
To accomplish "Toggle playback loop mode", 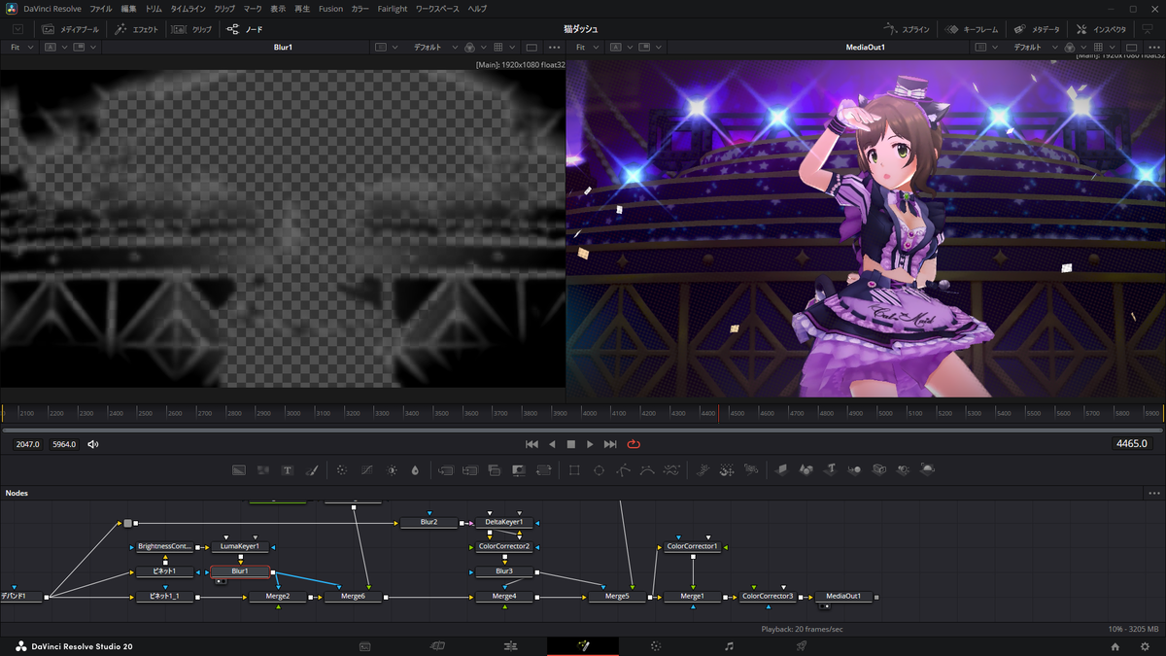I will 634,444.
